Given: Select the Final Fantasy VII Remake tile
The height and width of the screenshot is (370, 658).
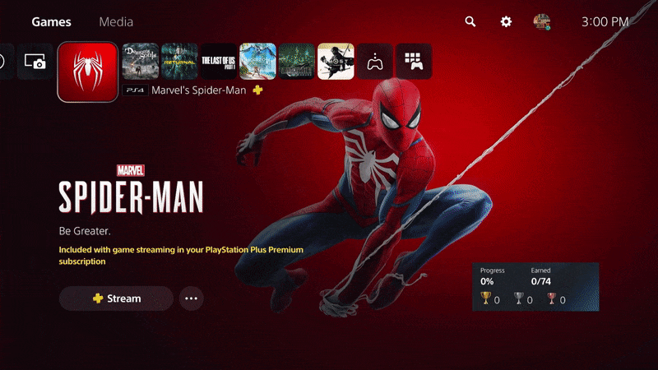Looking at the screenshot, I should tap(297, 61).
